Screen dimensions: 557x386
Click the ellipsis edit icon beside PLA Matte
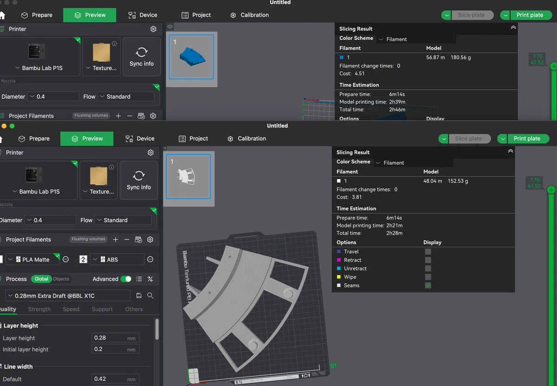point(66,259)
